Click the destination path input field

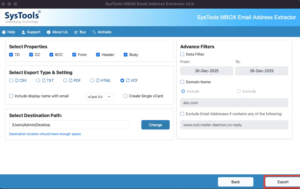(x=69, y=125)
